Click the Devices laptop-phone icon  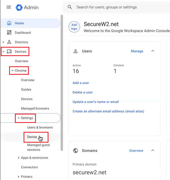click(9, 52)
